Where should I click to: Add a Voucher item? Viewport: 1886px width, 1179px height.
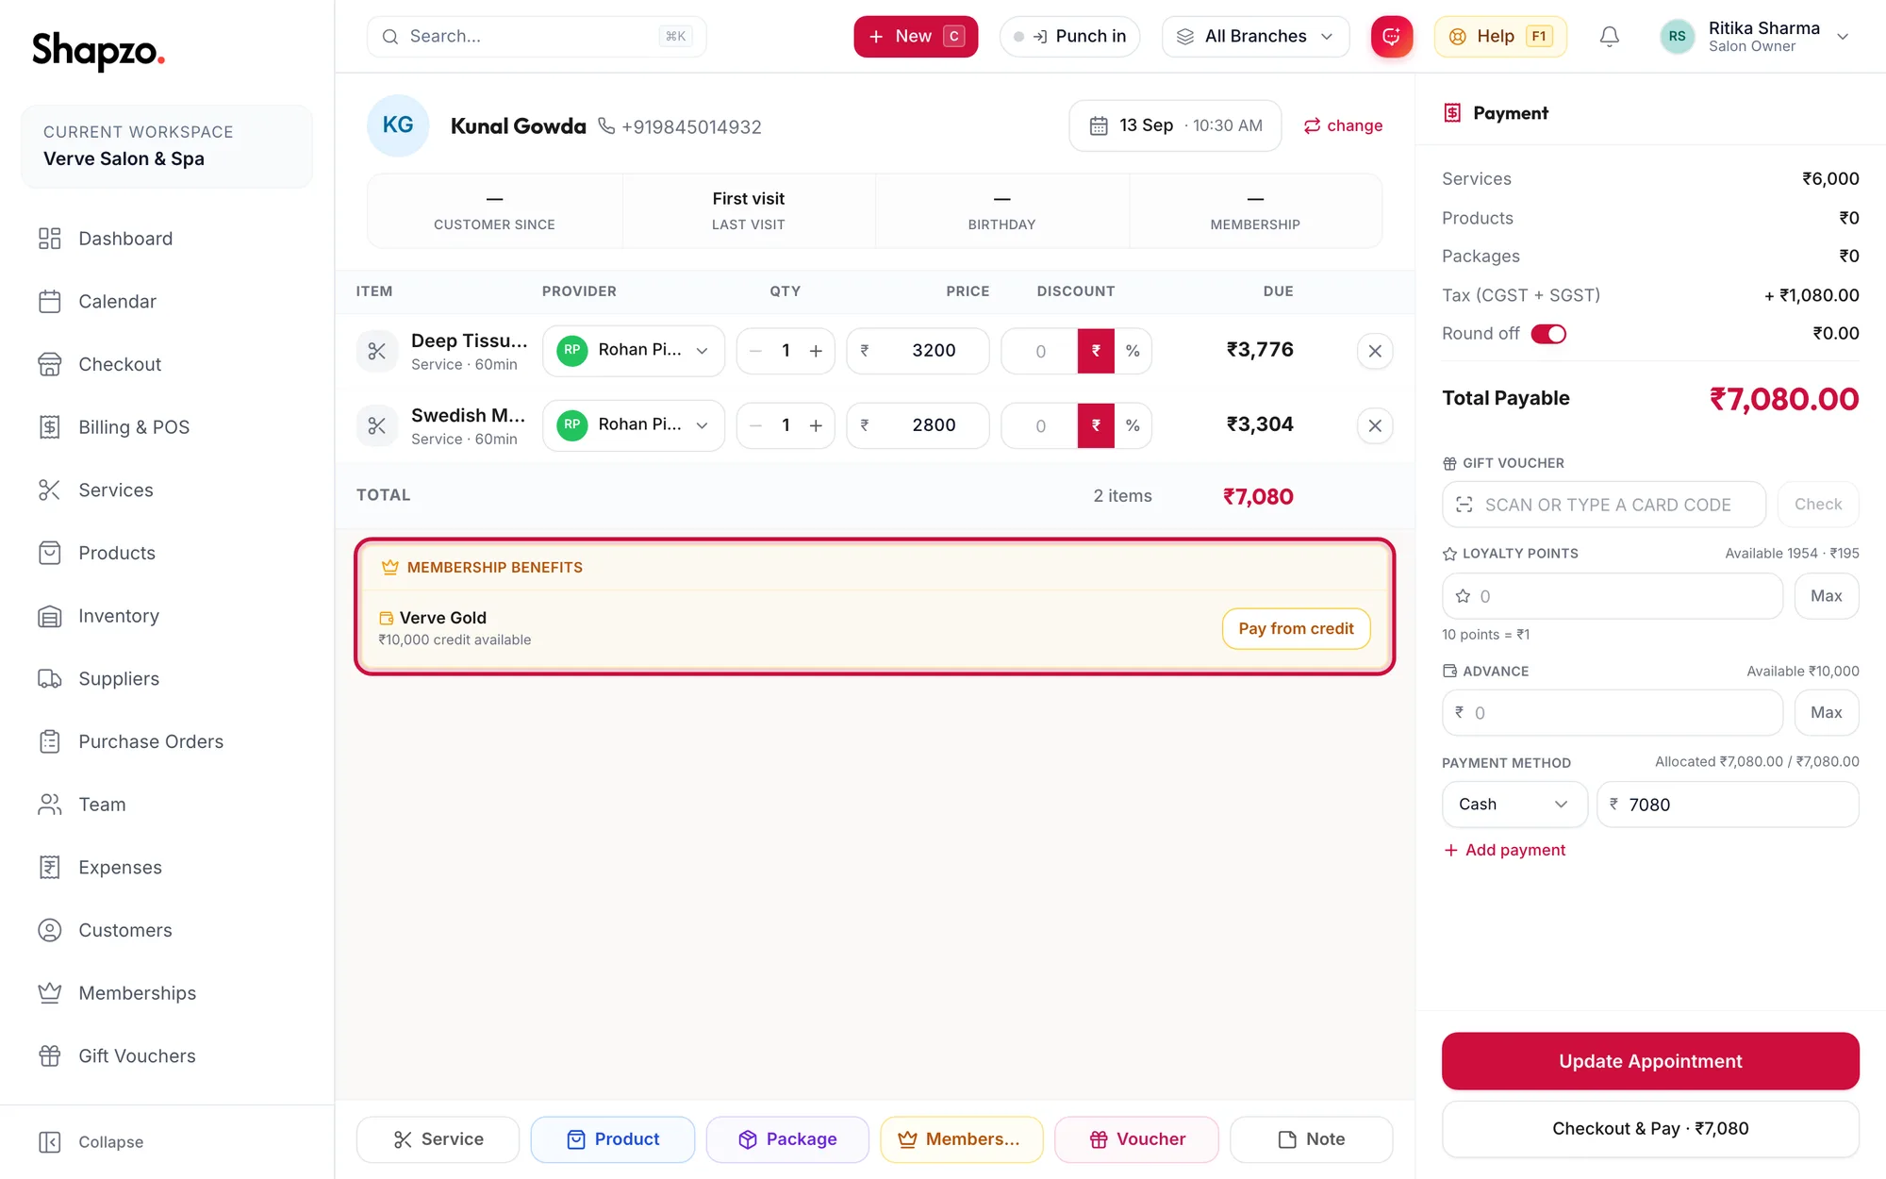[x=1137, y=1139]
